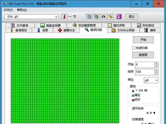Switch to the 信息 info tab
The width and height of the screenshot is (166, 124).
pyautogui.click(x=43, y=30)
